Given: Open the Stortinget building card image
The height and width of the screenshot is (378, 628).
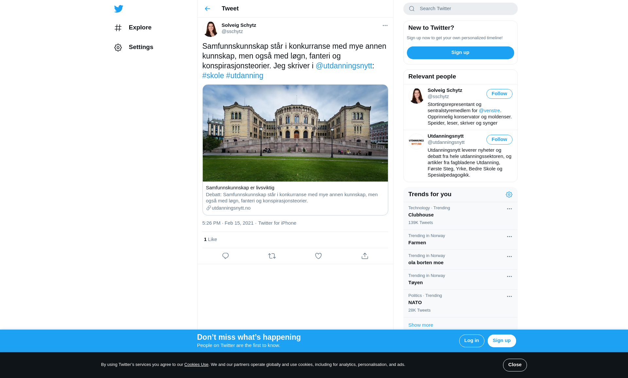Looking at the screenshot, I should (x=295, y=133).
